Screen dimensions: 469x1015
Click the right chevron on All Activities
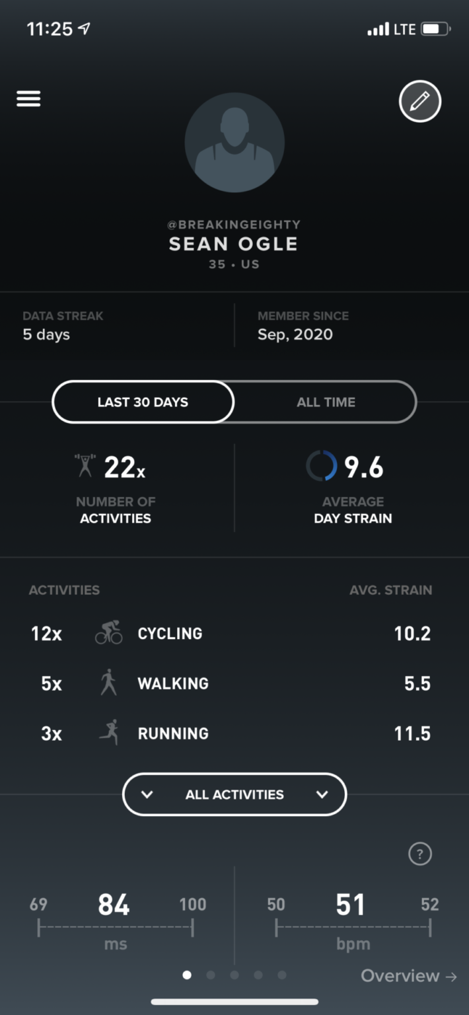point(322,794)
